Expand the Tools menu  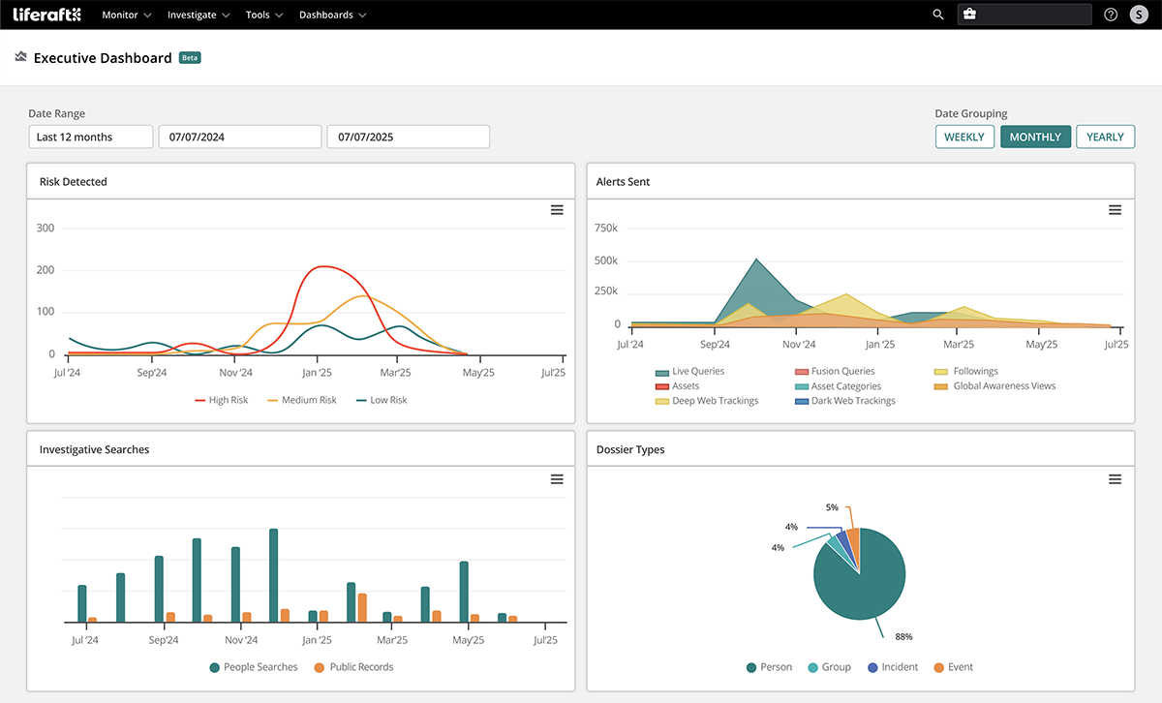tap(264, 15)
